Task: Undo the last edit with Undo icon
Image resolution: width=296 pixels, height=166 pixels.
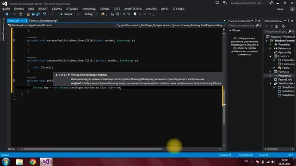Action: [x=44, y=14]
